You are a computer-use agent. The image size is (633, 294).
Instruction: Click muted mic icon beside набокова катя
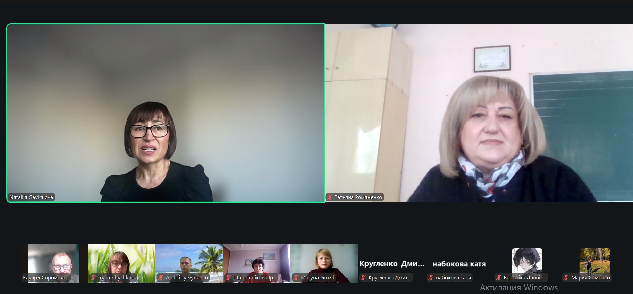pos(431,278)
